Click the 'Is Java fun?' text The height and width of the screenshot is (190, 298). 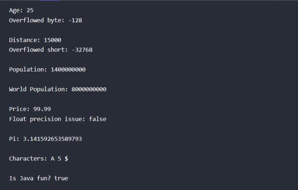[30, 178]
